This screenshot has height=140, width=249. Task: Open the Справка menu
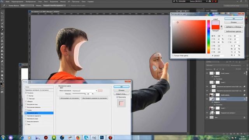click(91, 2)
